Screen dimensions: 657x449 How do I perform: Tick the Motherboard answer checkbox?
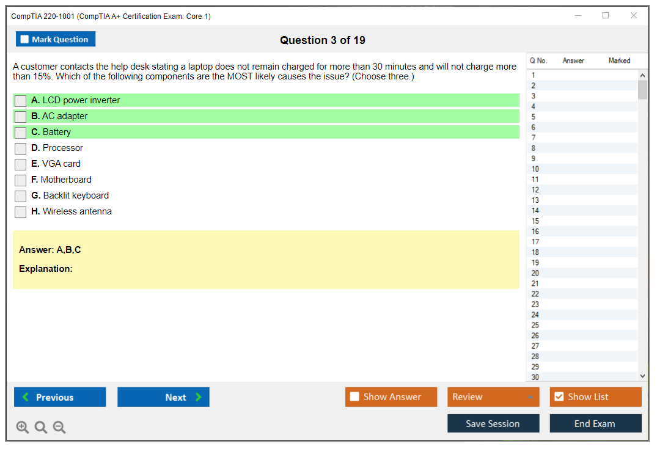click(21, 180)
